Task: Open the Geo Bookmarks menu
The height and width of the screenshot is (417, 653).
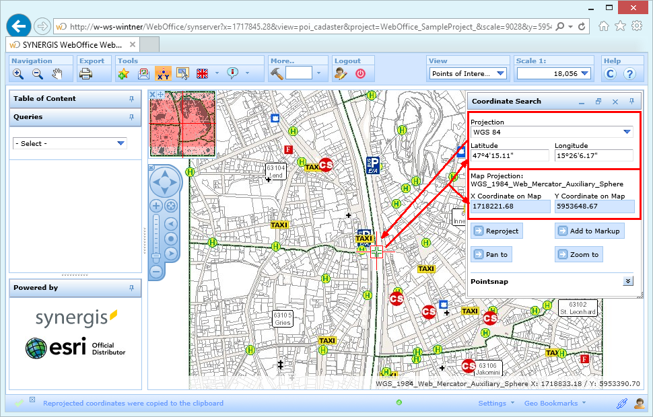Action: point(551,403)
